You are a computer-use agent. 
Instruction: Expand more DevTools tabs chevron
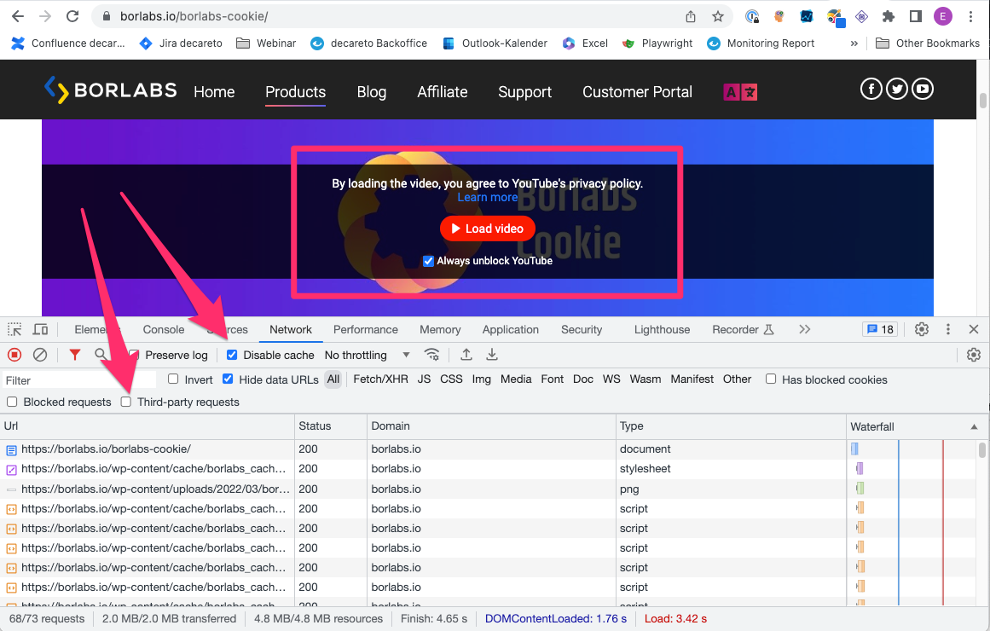tap(804, 330)
